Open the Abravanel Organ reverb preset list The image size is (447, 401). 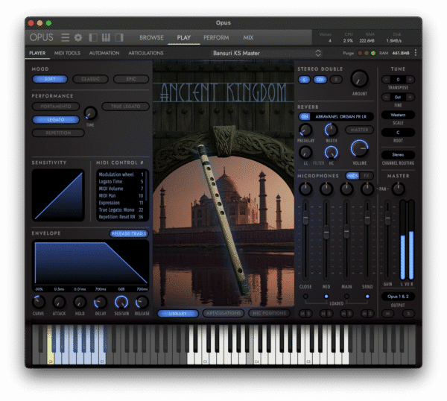tap(341, 116)
